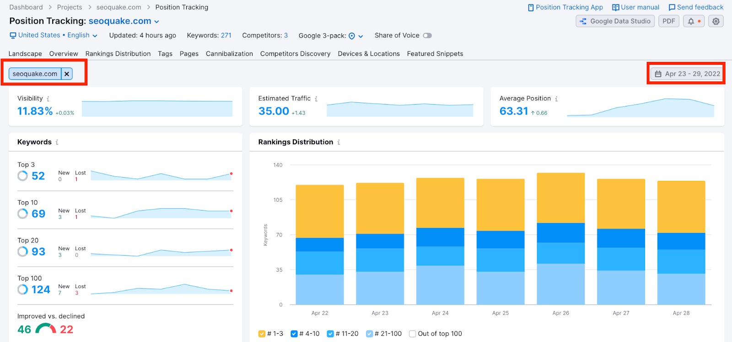Click the improved count 46
This screenshot has height=342, width=732.
tap(24, 329)
